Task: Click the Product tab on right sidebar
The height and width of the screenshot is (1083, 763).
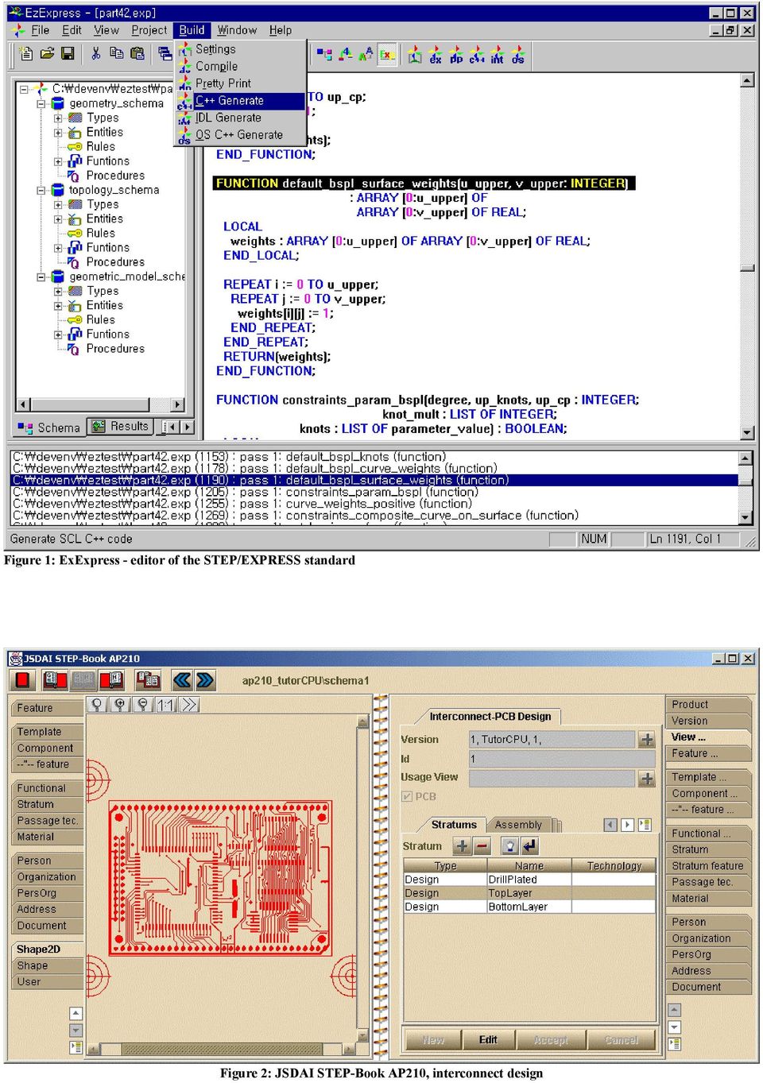Action: click(708, 705)
